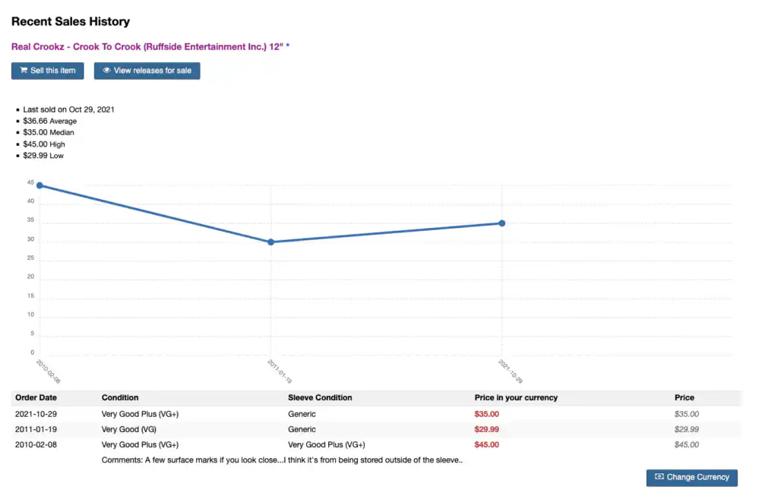
Task: Click the Order Date column header
Action: pos(33,397)
